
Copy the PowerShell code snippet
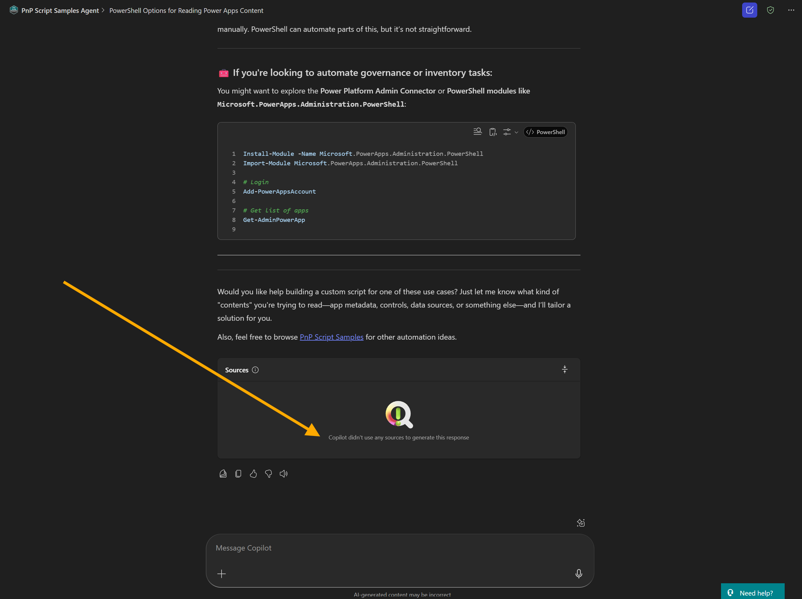[x=493, y=132]
